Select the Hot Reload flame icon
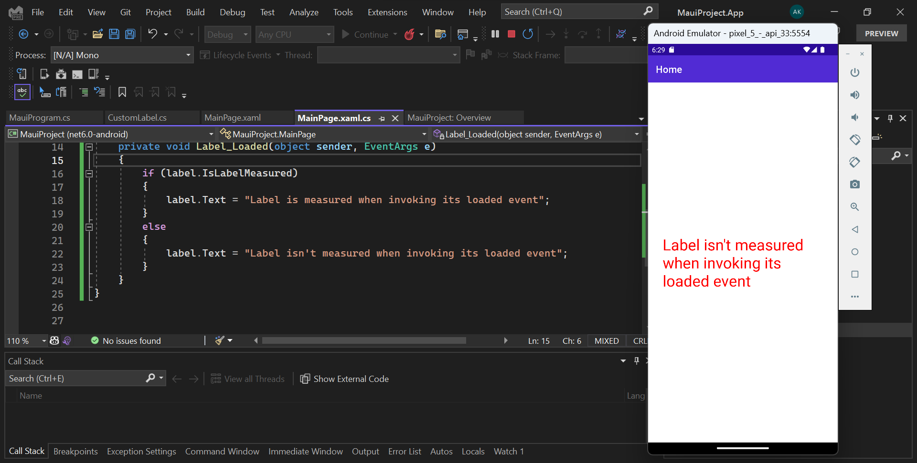 pos(410,34)
